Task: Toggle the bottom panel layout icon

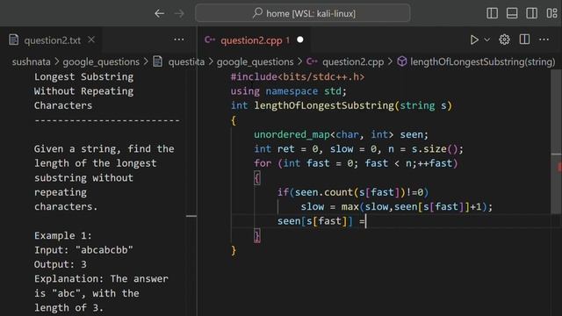Action: coord(512,13)
